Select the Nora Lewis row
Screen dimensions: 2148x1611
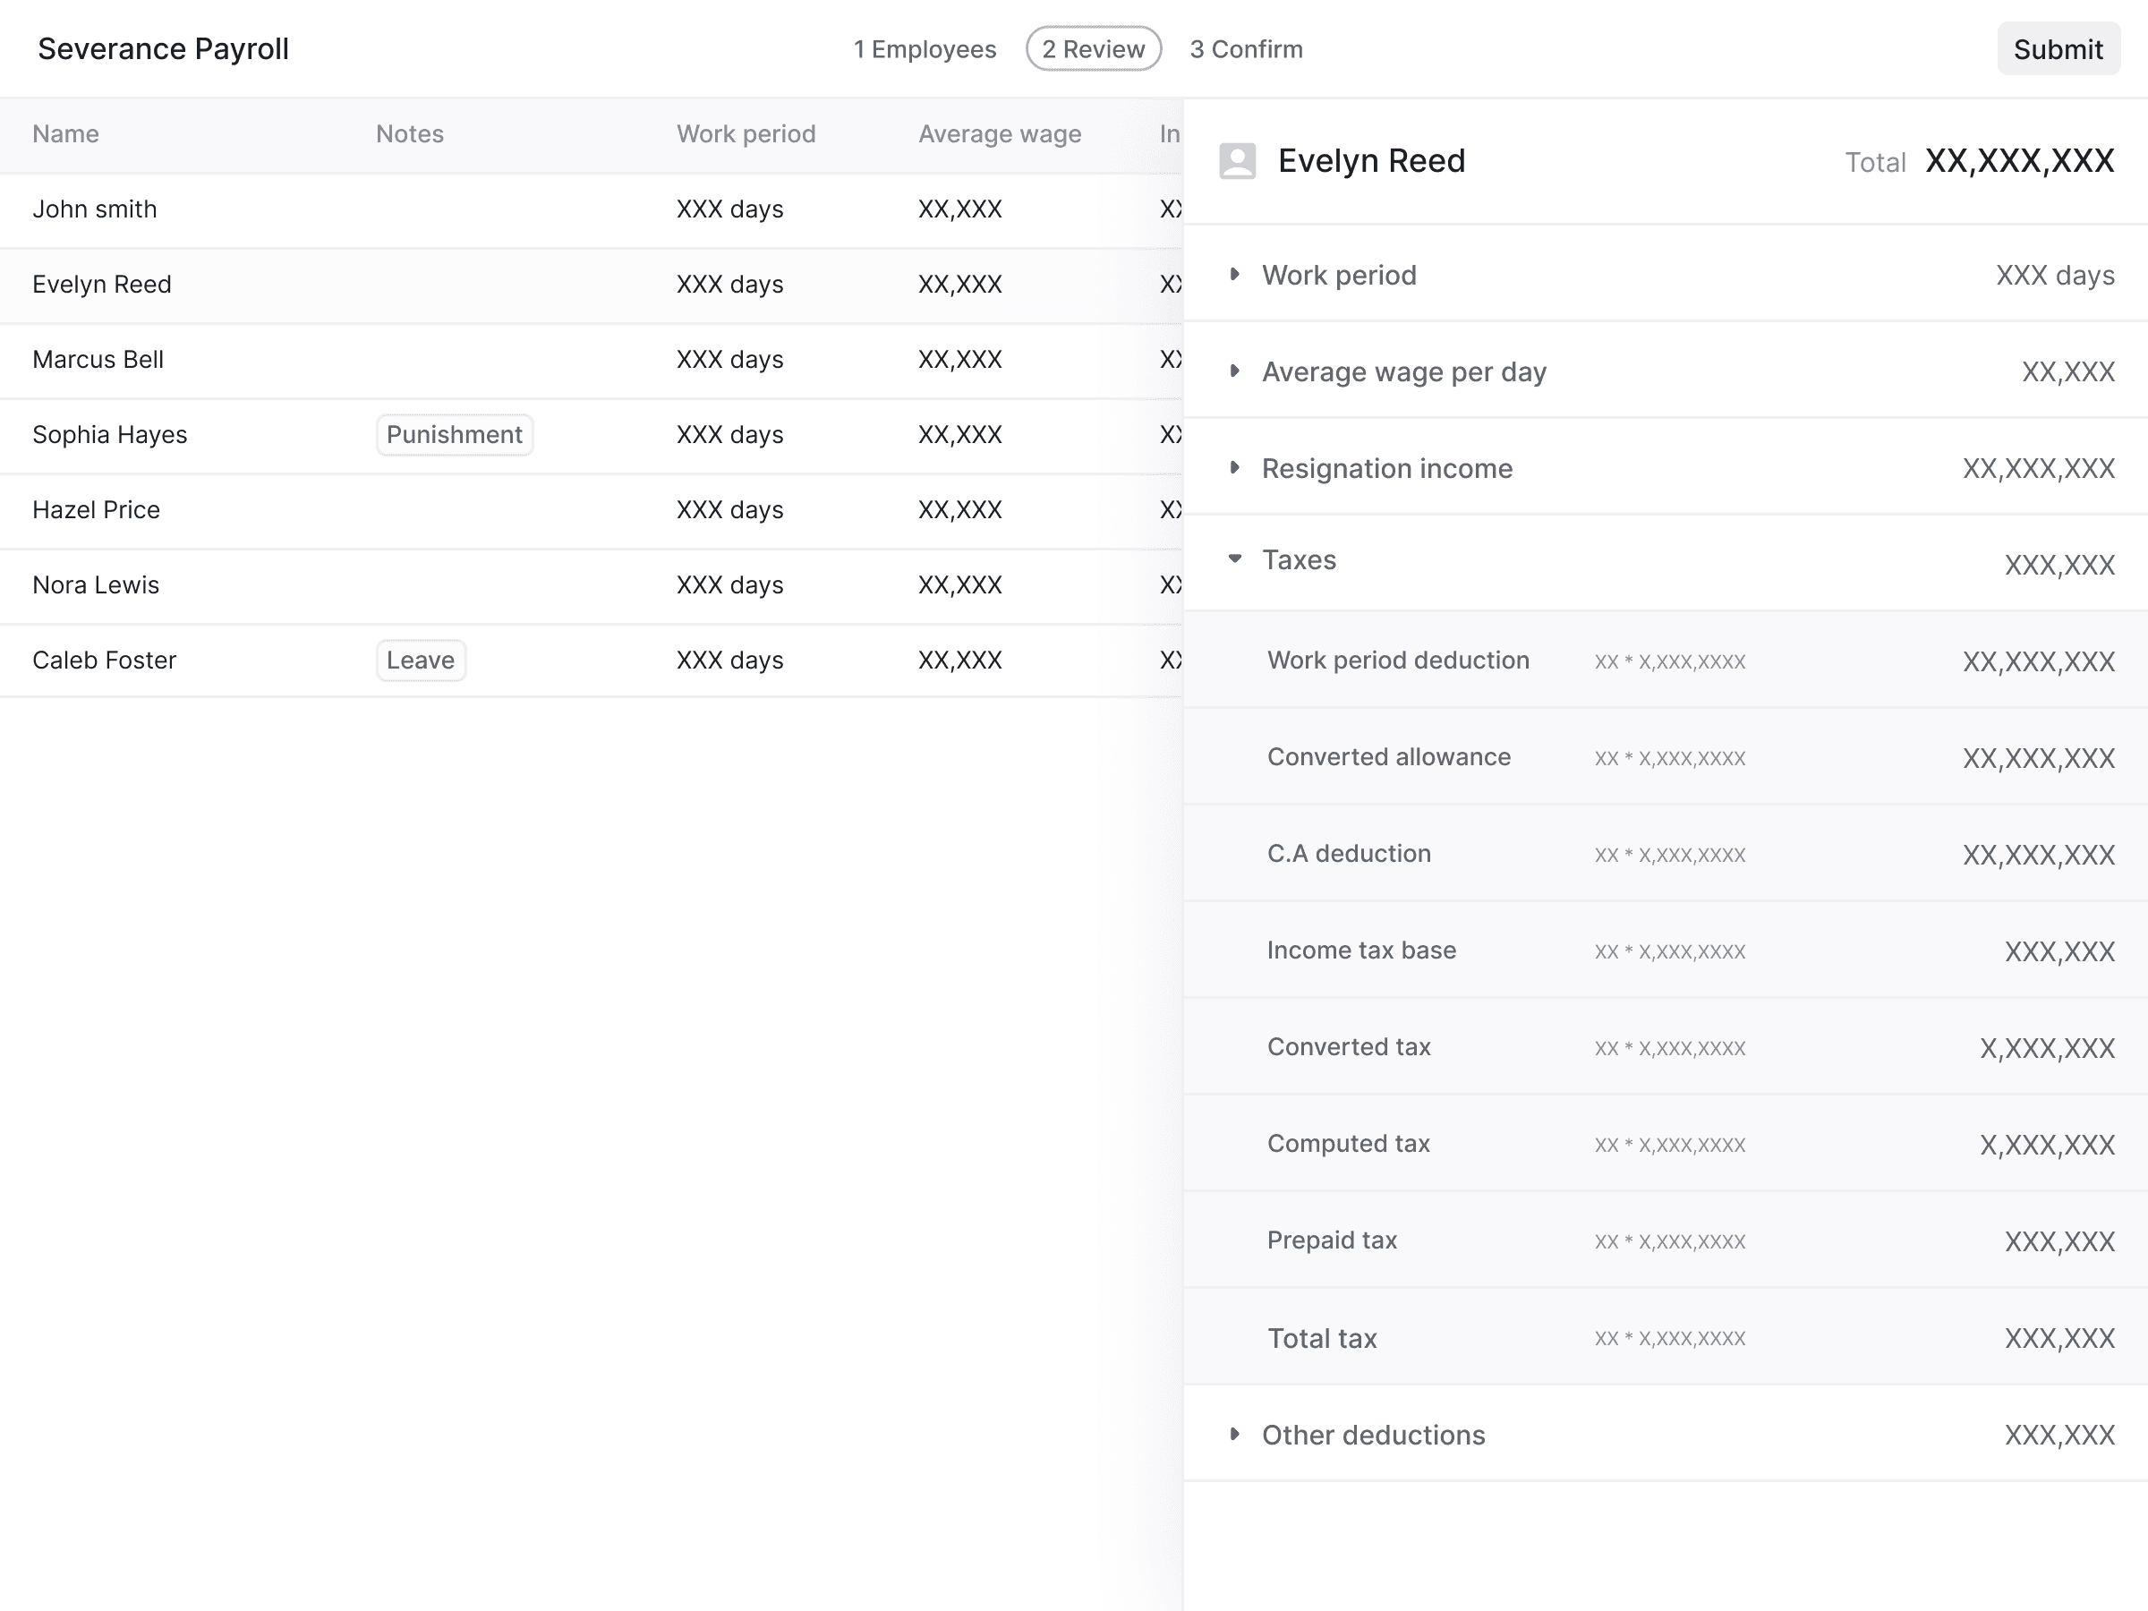(x=591, y=584)
